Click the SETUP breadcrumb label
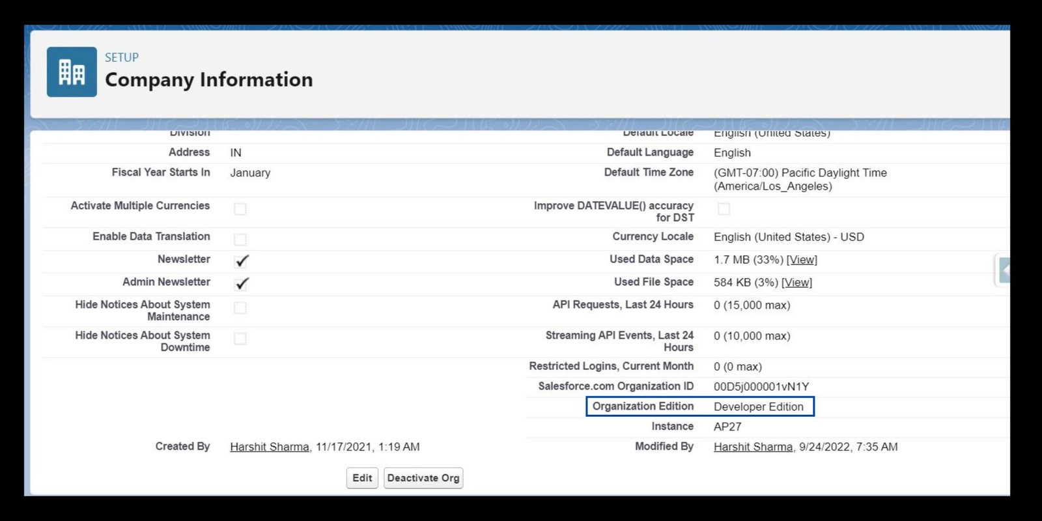The width and height of the screenshot is (1042, 521). pyautogui.click(x=122, y=57)
